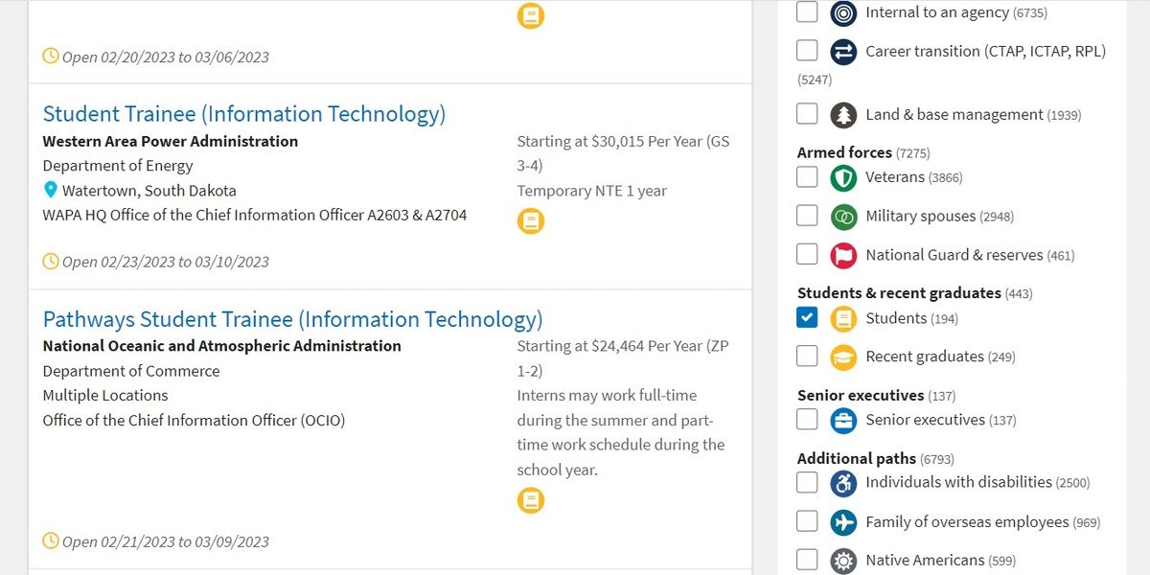Click the Students badge icon in the filter panel

843,318
